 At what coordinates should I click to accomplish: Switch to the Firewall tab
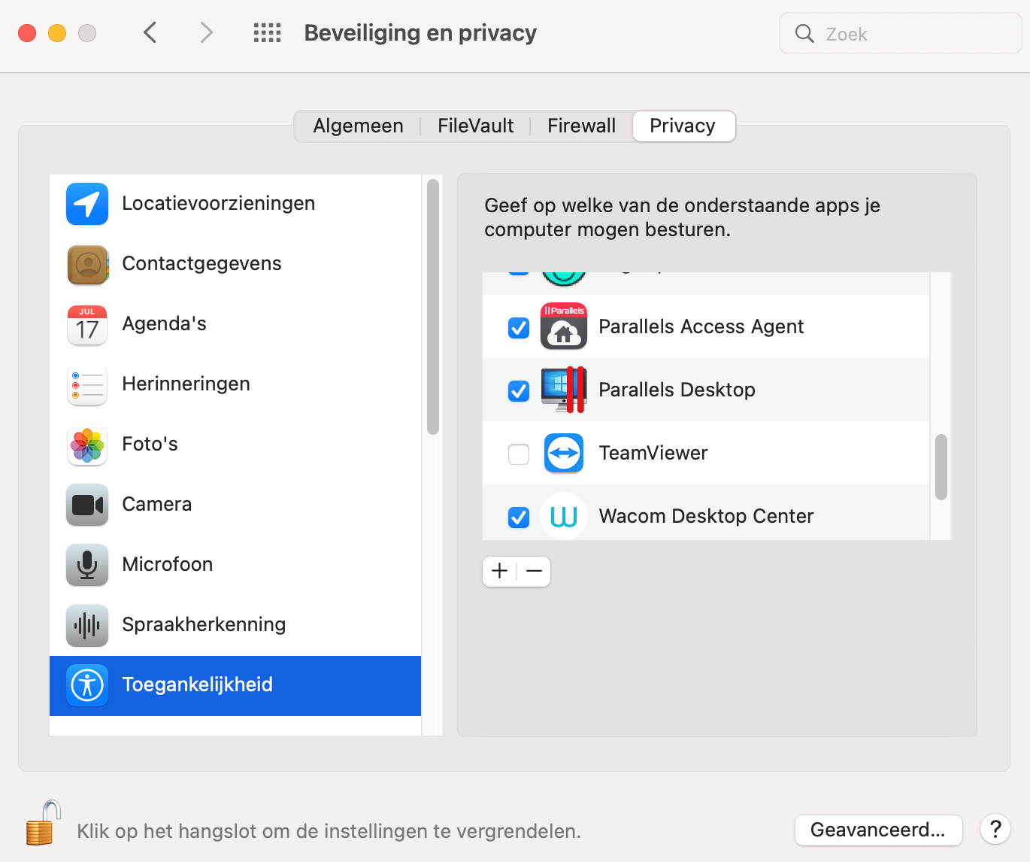click(581, 126)
